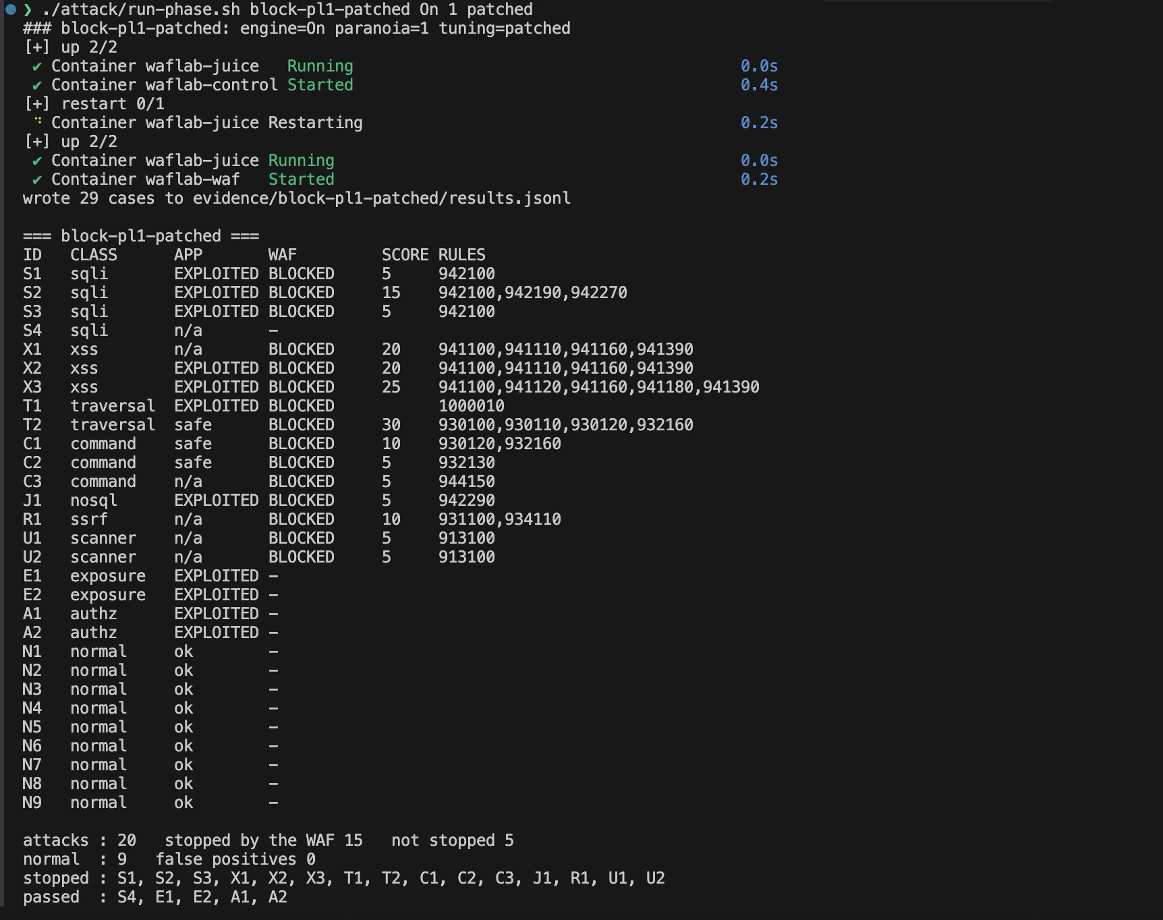Image resolution: width=1163 pixels, height=920 pixels.
Task: Click the passed list S4, E1, E2, A1, A2
Action: 202,897
